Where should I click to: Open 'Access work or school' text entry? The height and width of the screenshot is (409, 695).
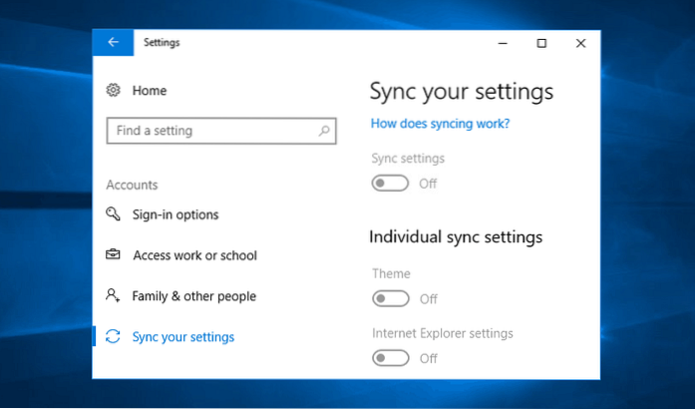click(x=194, y=255)
